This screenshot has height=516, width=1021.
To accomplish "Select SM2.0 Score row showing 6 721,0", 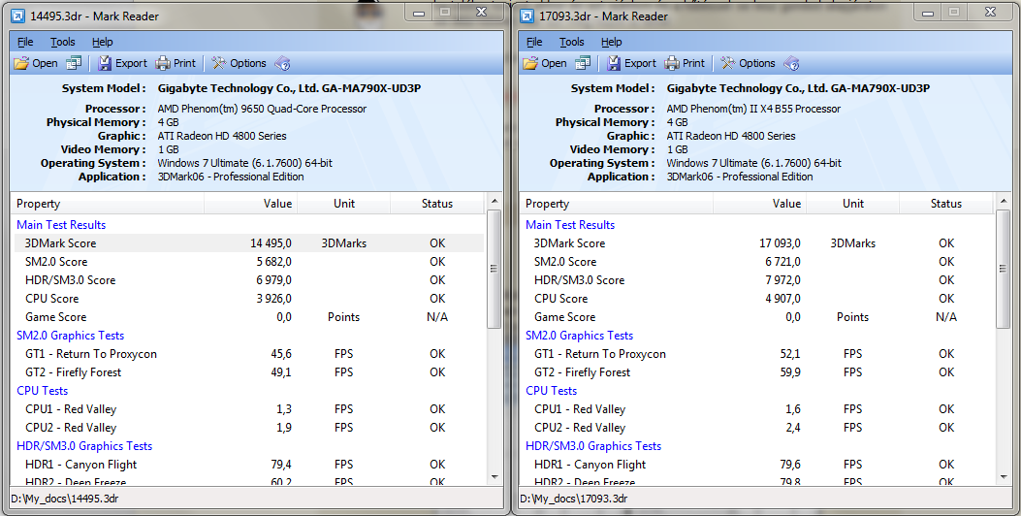I will tap(758, 261).
